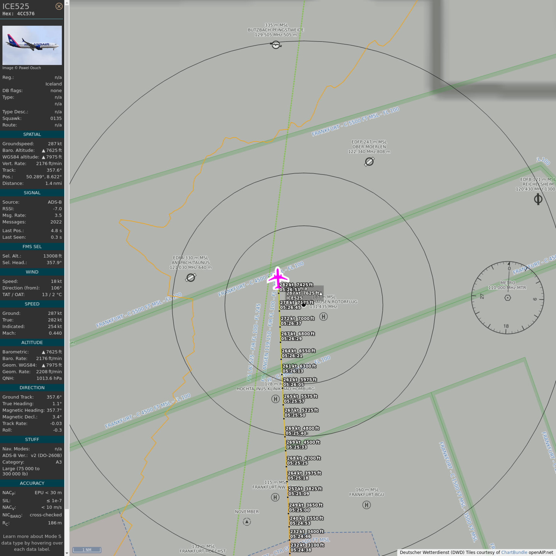Click the 05:26:37 track point at 7000 ft
The image size is (556, 556).
click(280, 327)
